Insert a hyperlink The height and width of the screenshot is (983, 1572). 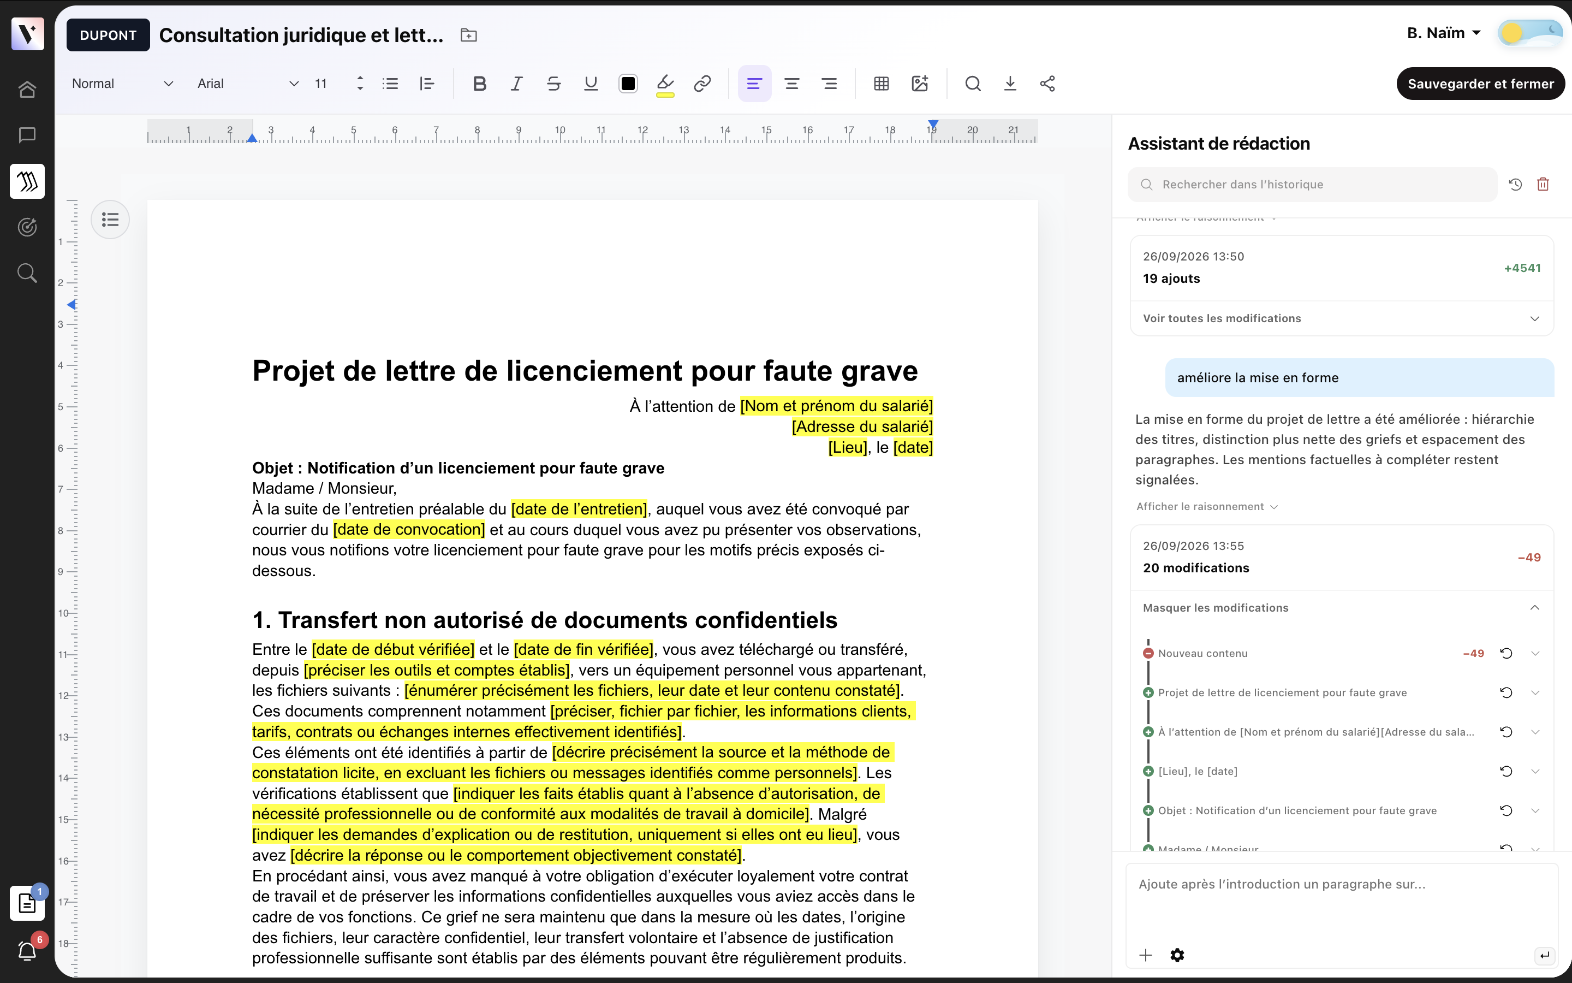702,84
